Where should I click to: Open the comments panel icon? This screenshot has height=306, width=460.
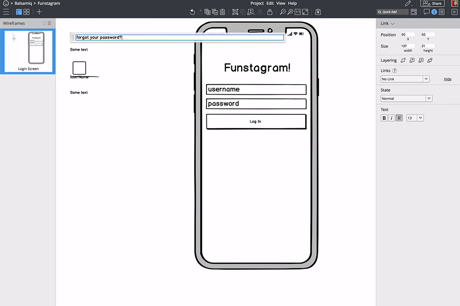pyautogui.click(x=426, y=12)
